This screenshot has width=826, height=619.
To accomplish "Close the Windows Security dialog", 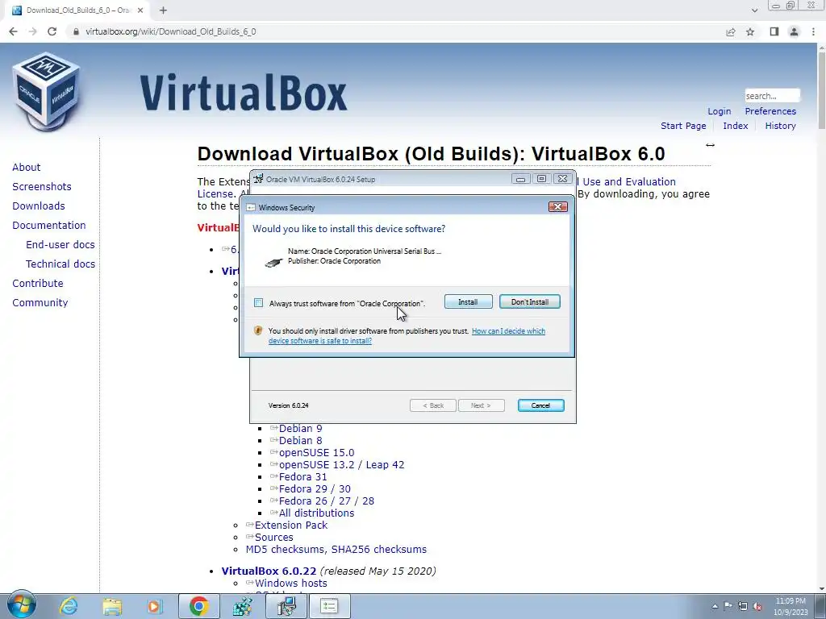I will point(558,207).
